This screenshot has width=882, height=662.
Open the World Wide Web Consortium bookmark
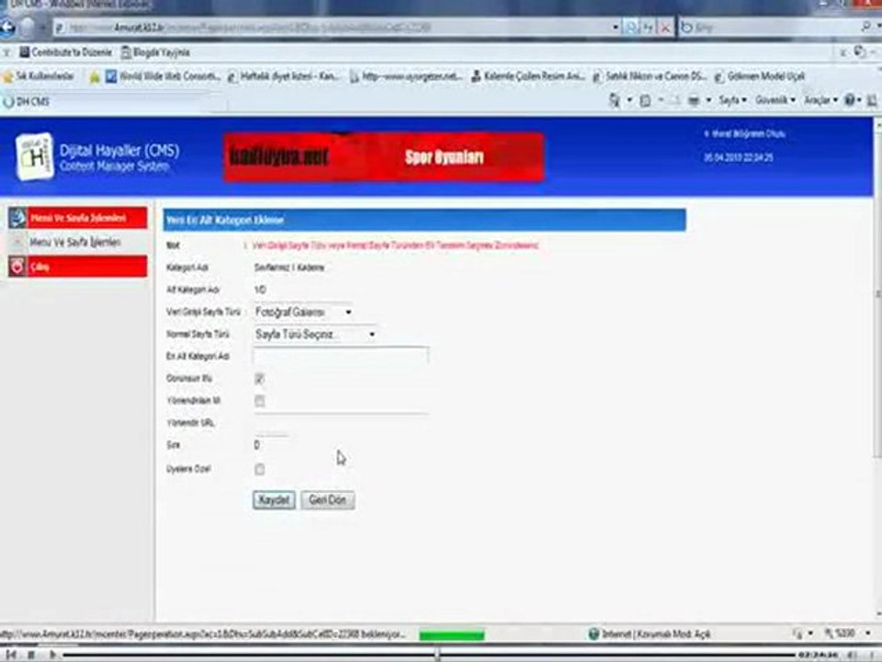164,76
